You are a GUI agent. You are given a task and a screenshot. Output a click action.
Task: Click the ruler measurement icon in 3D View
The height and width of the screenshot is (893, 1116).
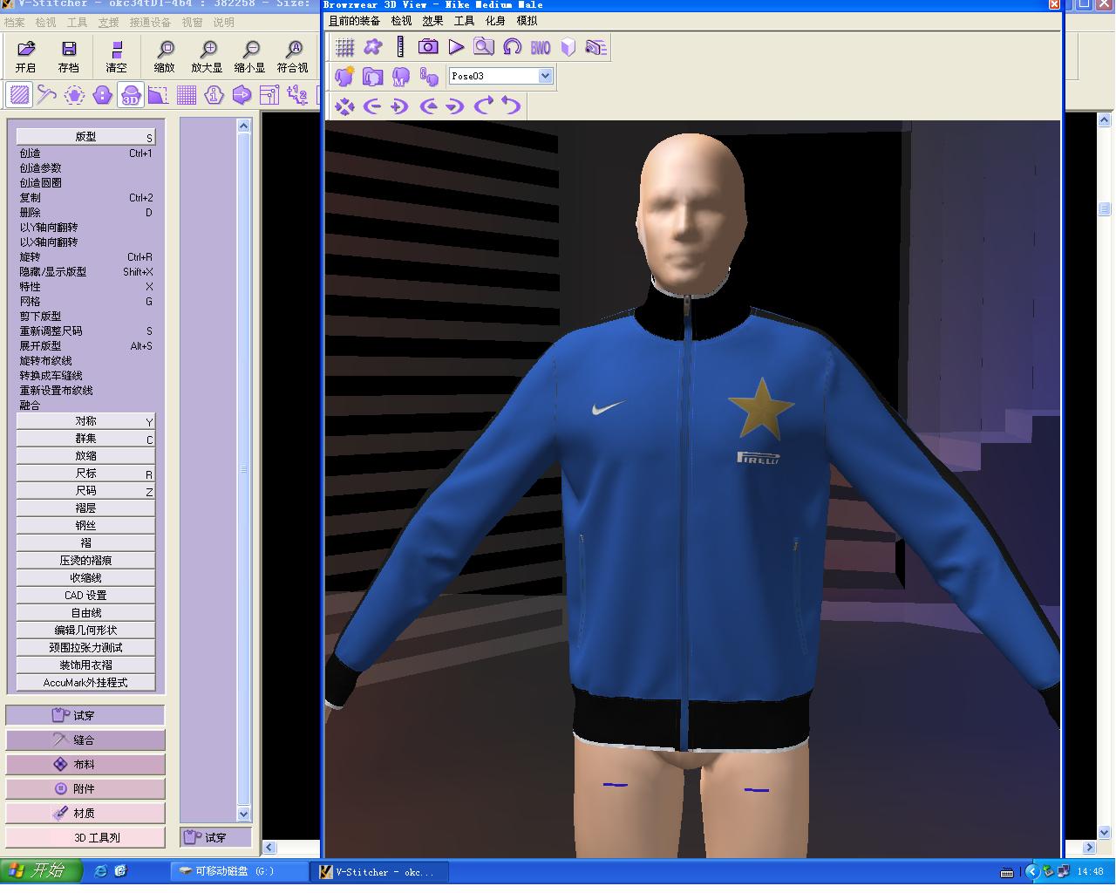pyautogui.click(x=400, y=47)
